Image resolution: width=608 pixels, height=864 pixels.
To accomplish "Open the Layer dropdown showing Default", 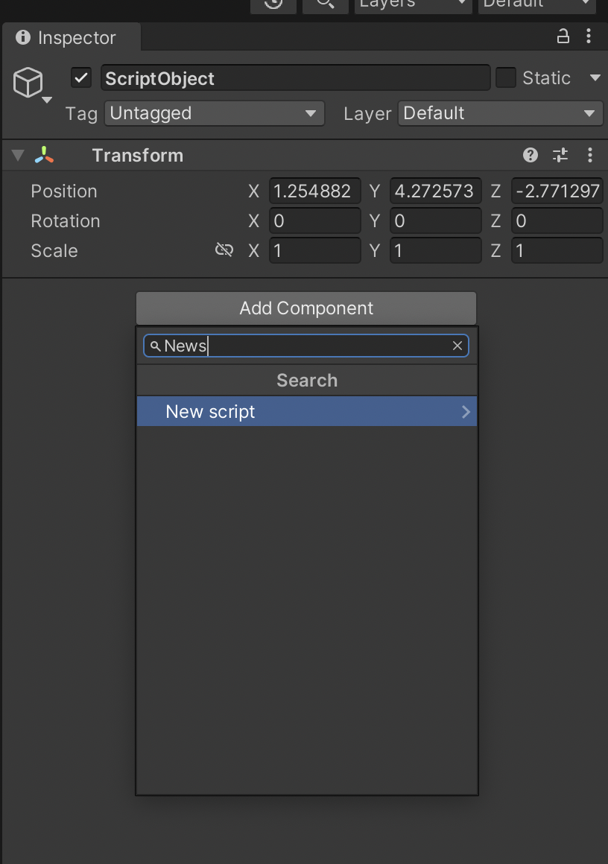I will click(499, 113).
